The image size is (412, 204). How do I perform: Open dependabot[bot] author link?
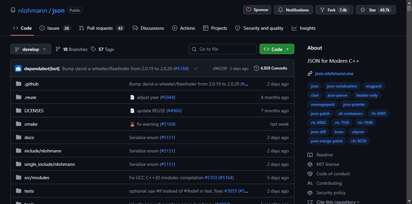click(x=42, y=69)
